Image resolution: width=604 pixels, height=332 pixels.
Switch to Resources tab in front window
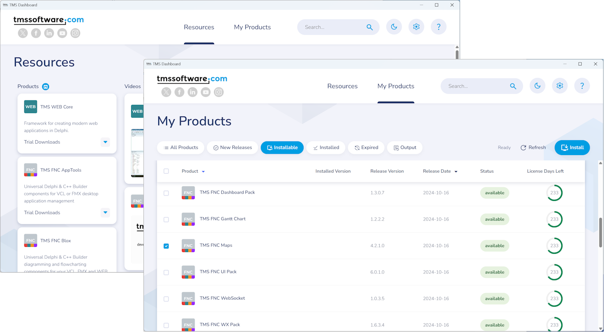pos(342,86)
